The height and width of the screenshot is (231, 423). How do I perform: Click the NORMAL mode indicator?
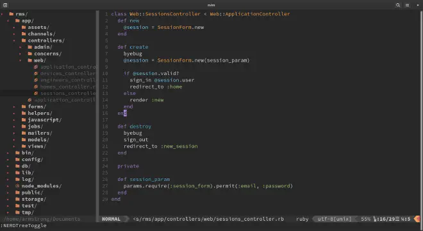tap(111, 219)
